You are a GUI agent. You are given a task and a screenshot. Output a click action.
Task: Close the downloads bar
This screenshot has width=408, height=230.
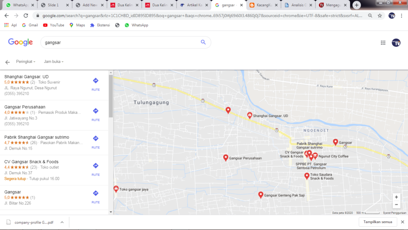402,222
